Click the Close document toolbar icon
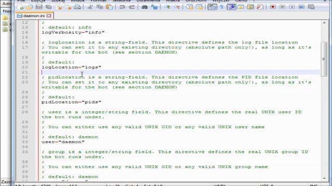 tap(59, 7)
